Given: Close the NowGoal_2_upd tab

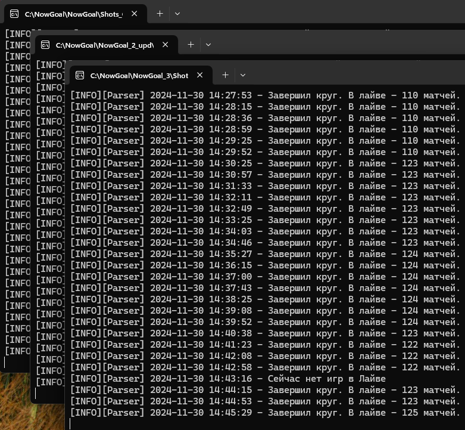Looking at the screenshot, I should point(166,45).
